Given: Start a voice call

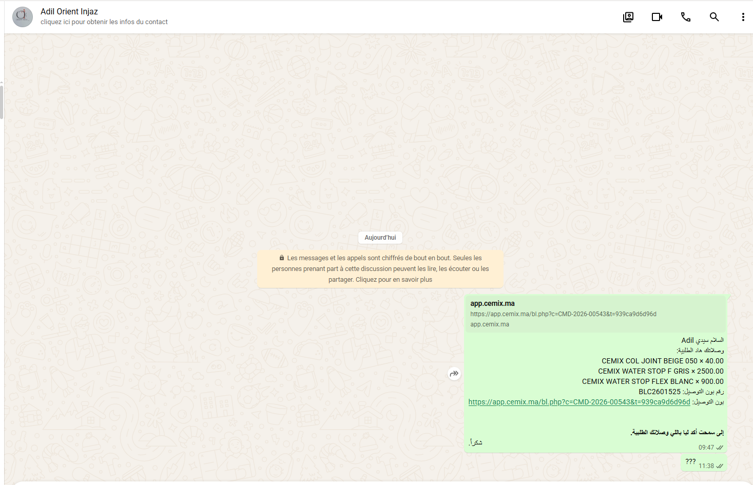Looking at the screenshot, I should 686,17.
